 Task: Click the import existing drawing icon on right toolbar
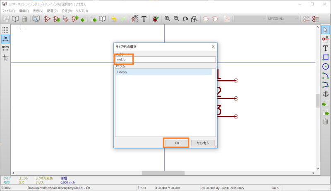coord(326,103)
